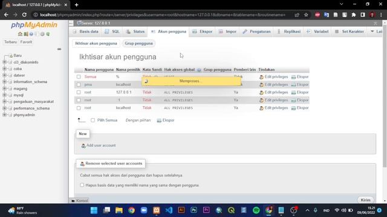The width and height of the screenshot is (387, 217).
Task: Expand pengaduan_masyarakat database node
Action: [4, 102]
